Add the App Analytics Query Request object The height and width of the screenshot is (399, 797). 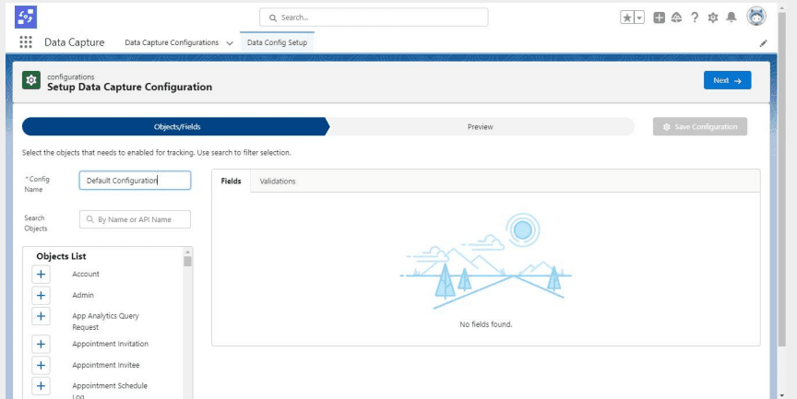(x=42, y=316)
